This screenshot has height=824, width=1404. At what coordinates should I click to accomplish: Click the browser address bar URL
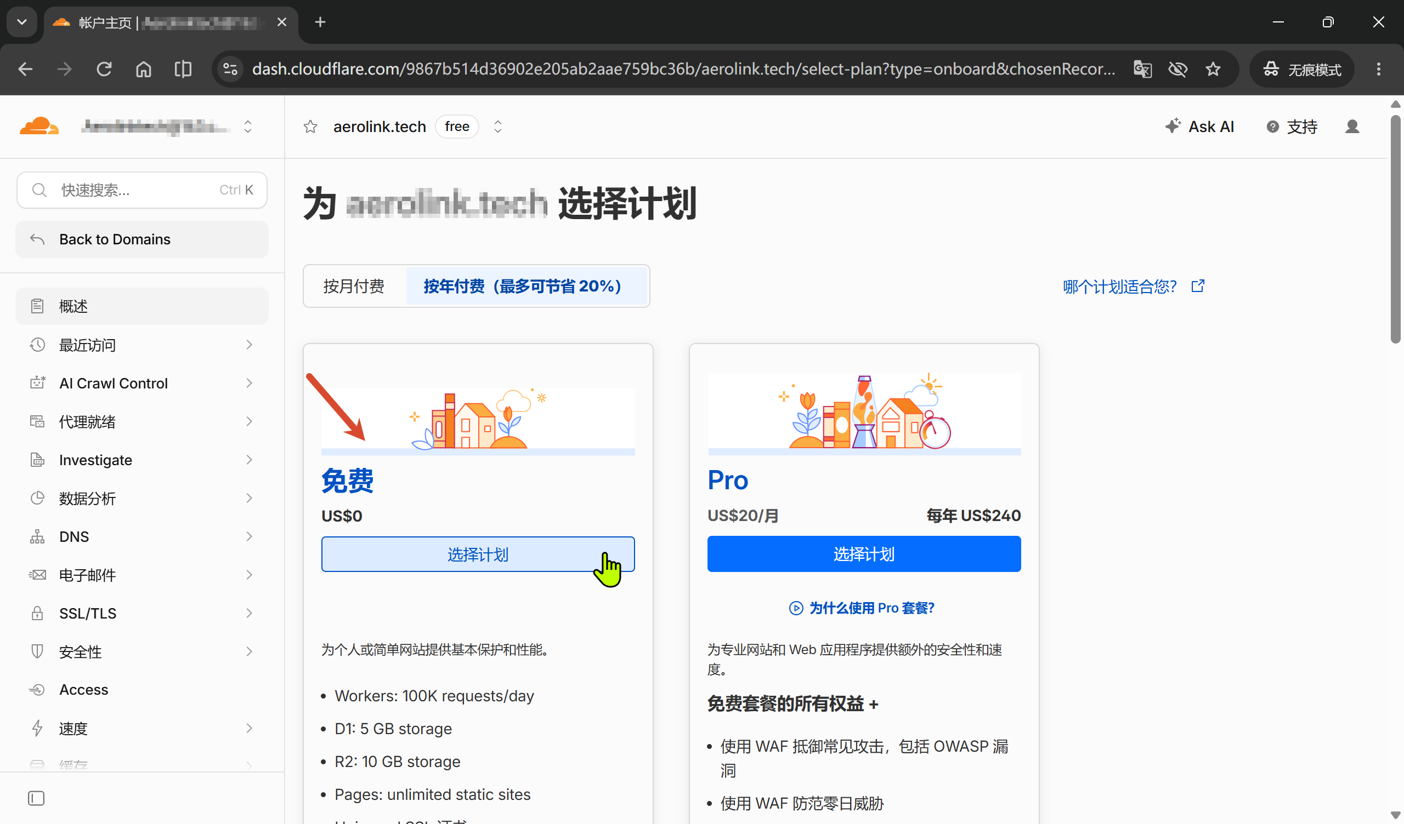coord(683,69)
